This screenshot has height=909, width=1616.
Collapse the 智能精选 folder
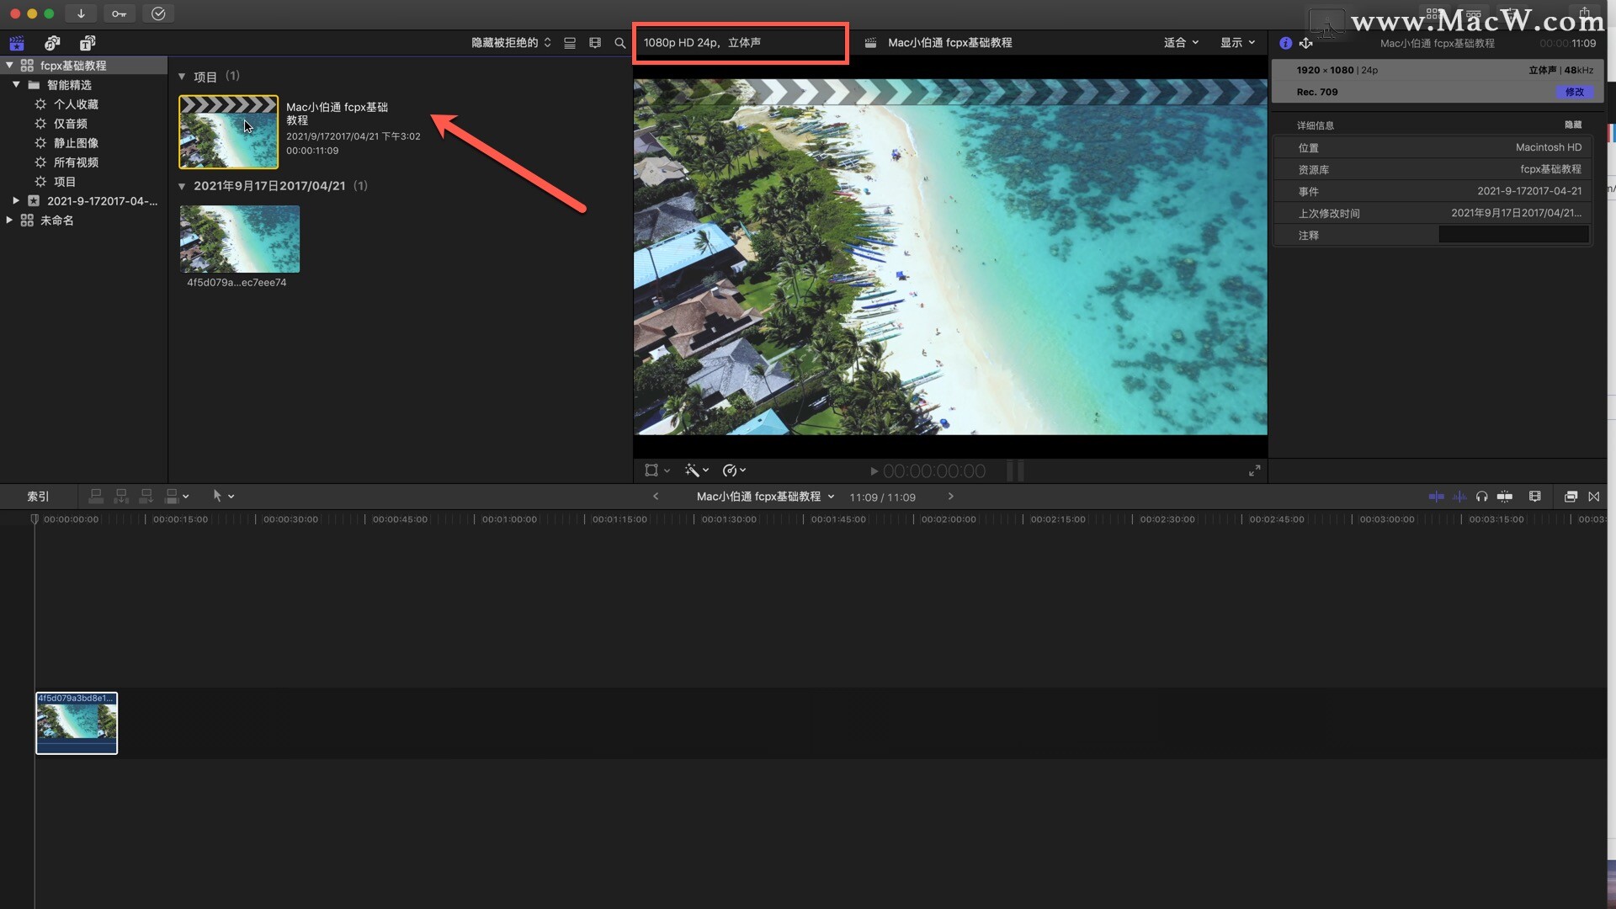click(16, 84)
